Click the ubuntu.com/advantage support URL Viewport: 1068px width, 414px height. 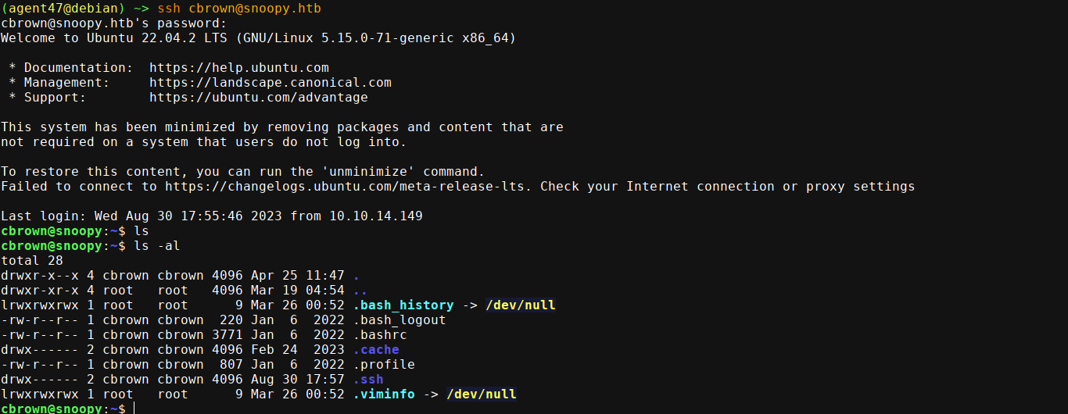[x=258, y=98]
